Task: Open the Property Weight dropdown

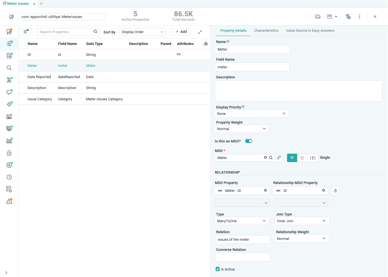Action: 242,129
